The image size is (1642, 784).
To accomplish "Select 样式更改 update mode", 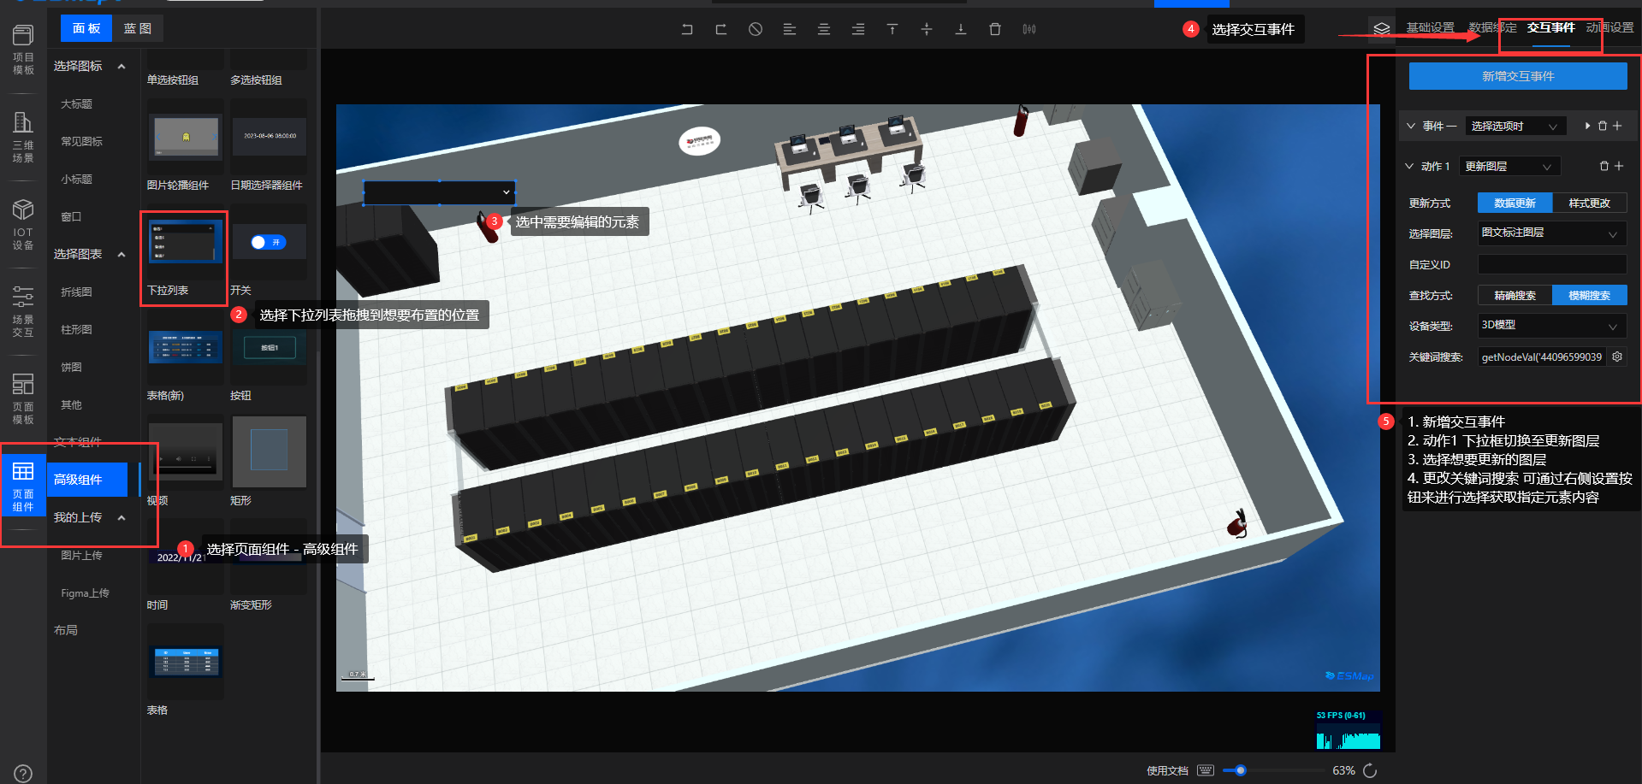I will (1589, 203).
